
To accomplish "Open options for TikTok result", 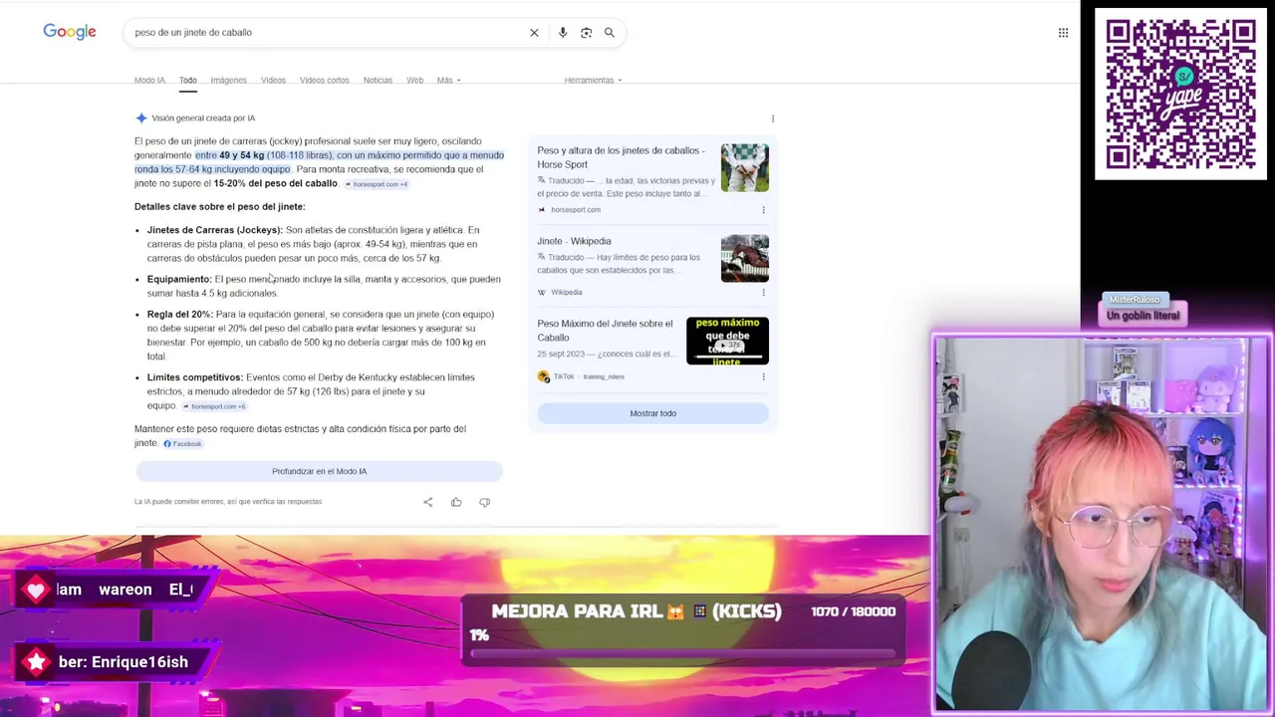I will 763,376.
